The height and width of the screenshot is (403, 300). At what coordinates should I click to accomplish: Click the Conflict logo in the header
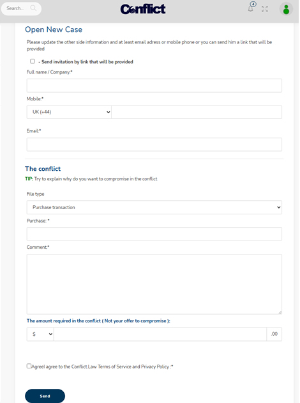click(x=143, y=9)
